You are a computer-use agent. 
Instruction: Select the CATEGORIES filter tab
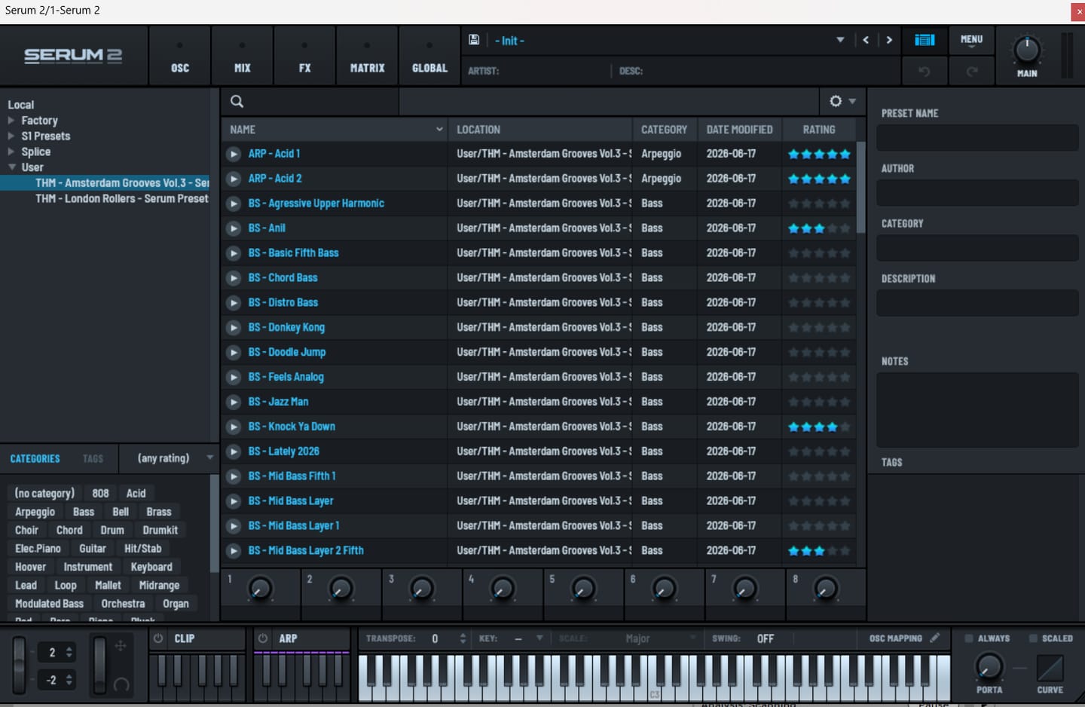35,458
